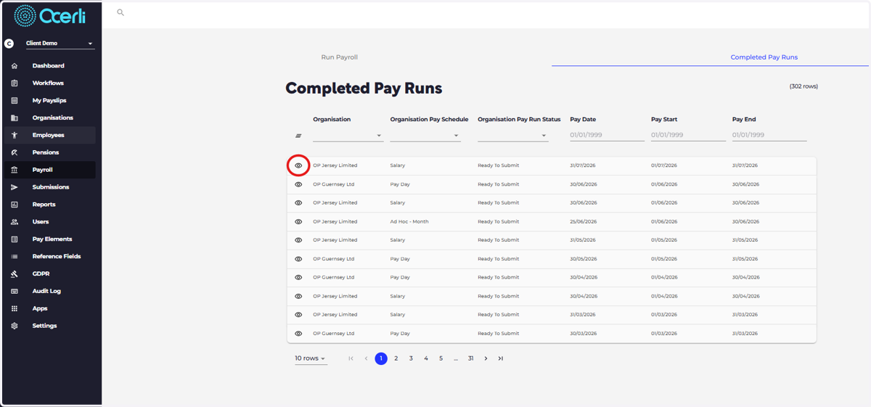871x407 pixels.
Task: Jump to page 31 in pagination
Action: [471, 358]
